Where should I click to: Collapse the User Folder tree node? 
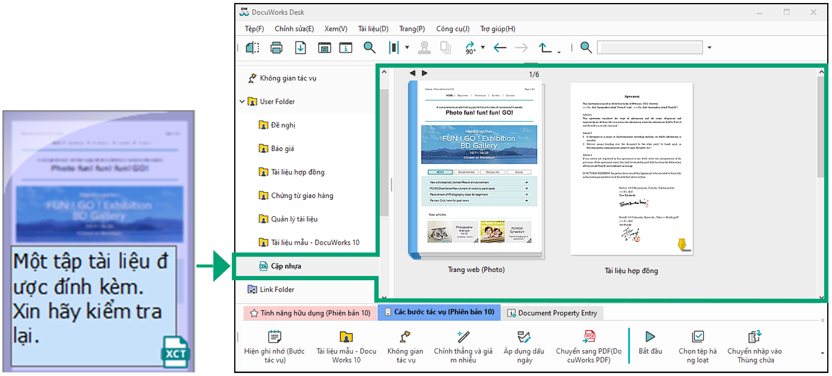point(242,102)
